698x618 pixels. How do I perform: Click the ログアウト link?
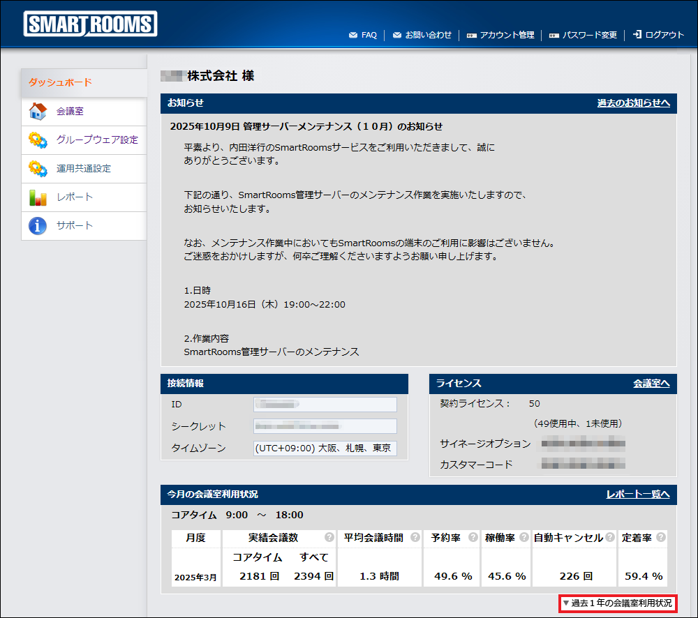point(658,35)
